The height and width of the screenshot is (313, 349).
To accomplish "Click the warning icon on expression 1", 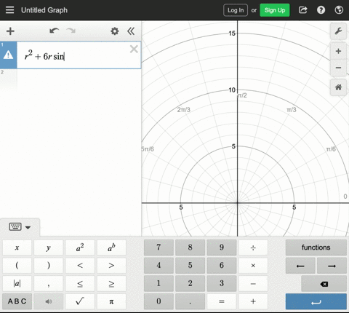I will 8,55.
